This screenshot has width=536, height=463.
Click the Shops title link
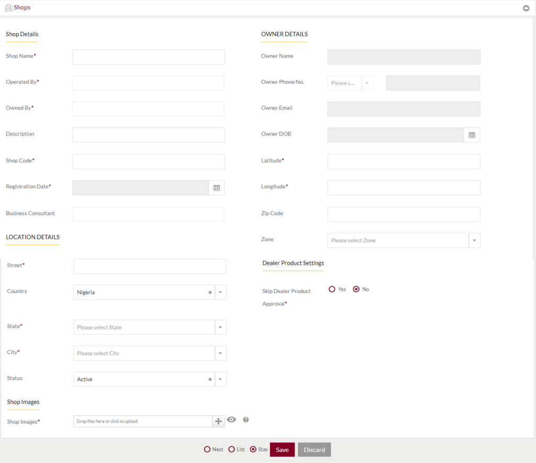[22, 7]
